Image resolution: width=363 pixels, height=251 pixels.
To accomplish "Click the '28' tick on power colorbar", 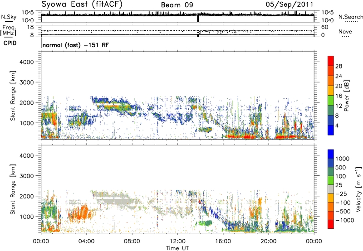I will (x=338, y=66).
